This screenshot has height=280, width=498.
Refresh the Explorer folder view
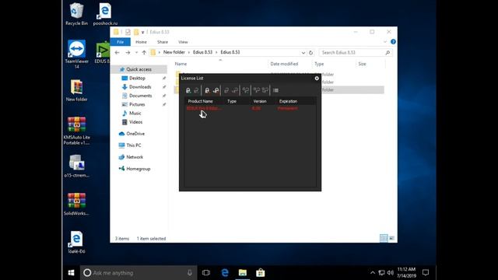pyautogui.click(x=311, y=53)
